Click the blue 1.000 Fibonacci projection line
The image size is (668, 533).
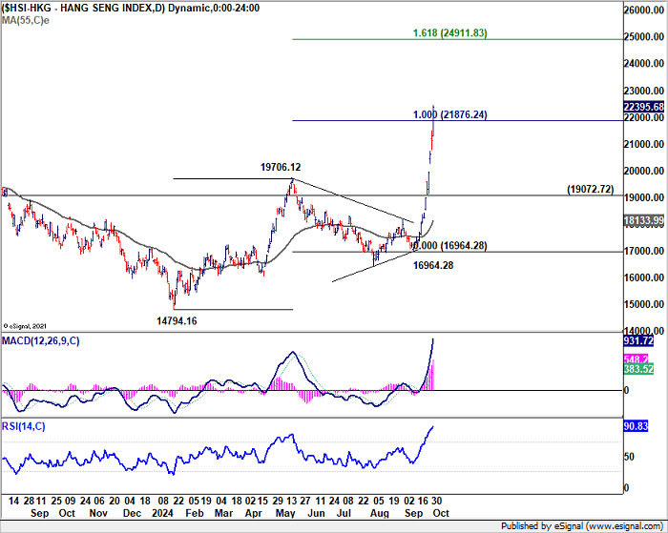(457, 120)
